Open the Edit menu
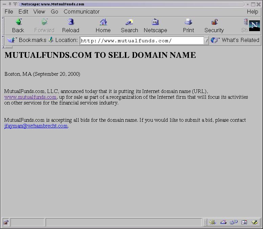Viewport: 263px width, 229px height. coord(23,12)
